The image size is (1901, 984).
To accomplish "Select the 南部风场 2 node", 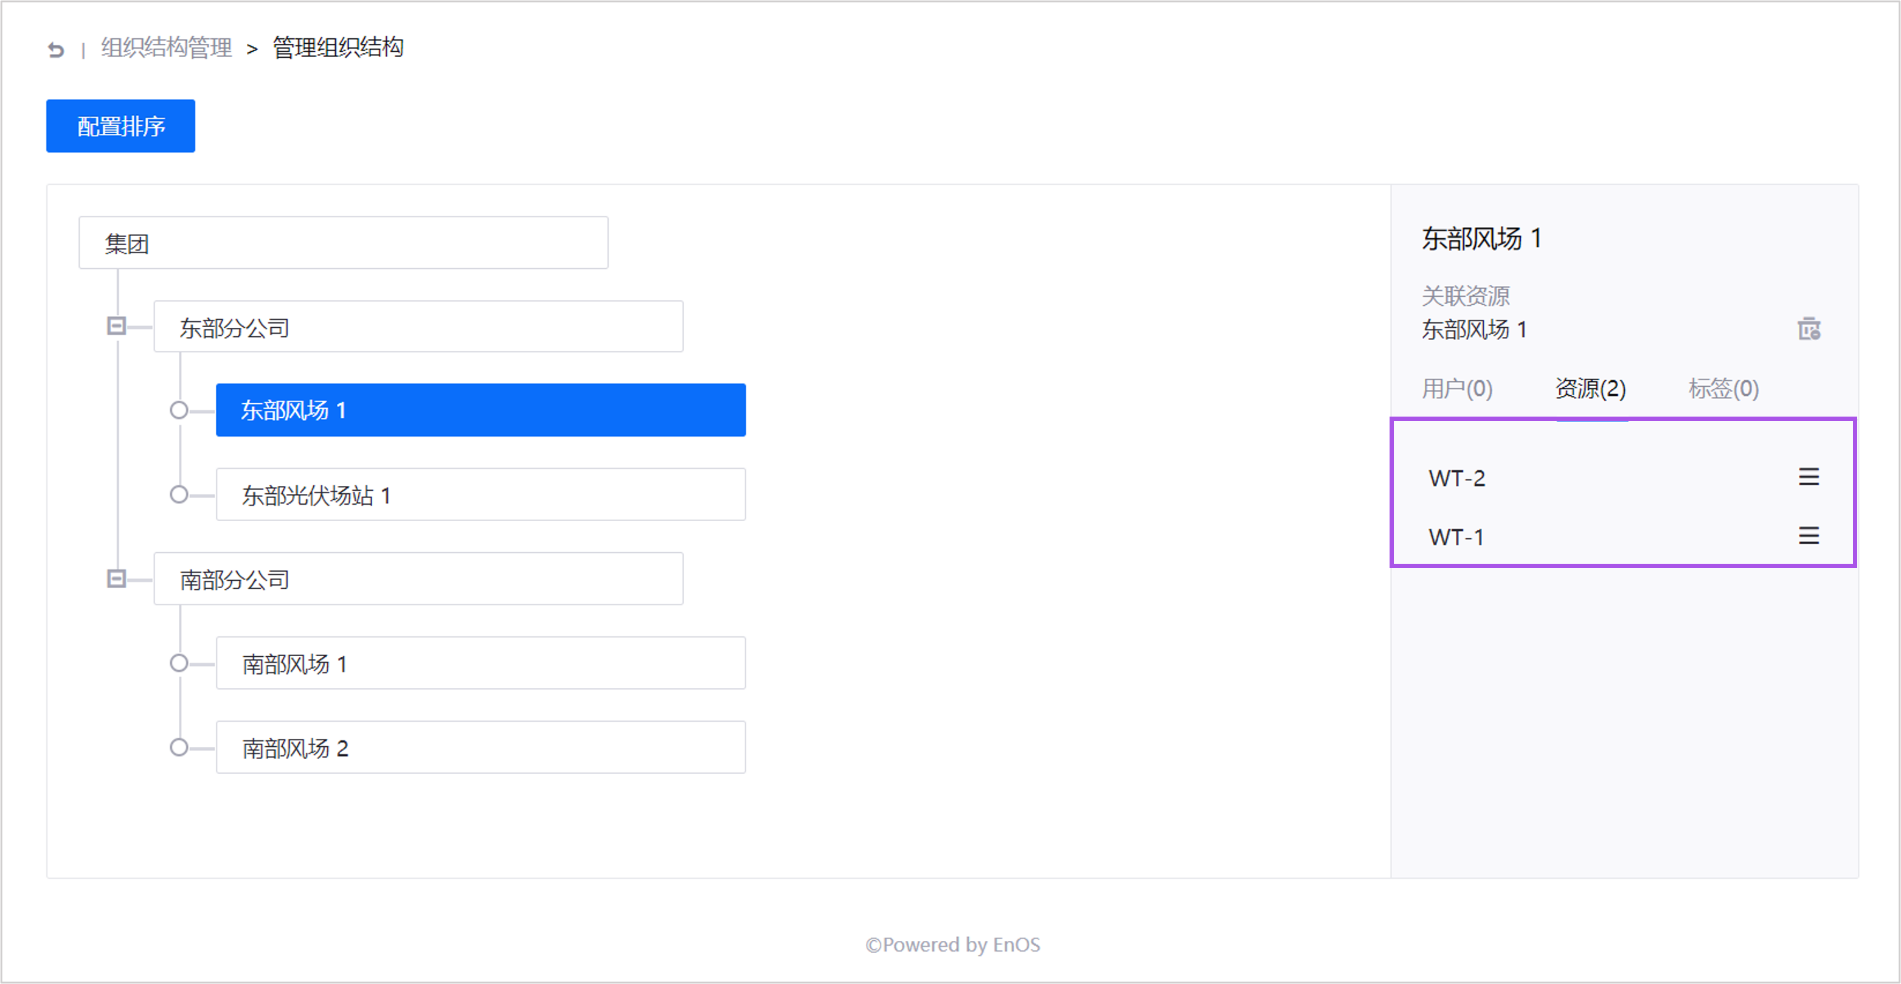I will [480, 747].
